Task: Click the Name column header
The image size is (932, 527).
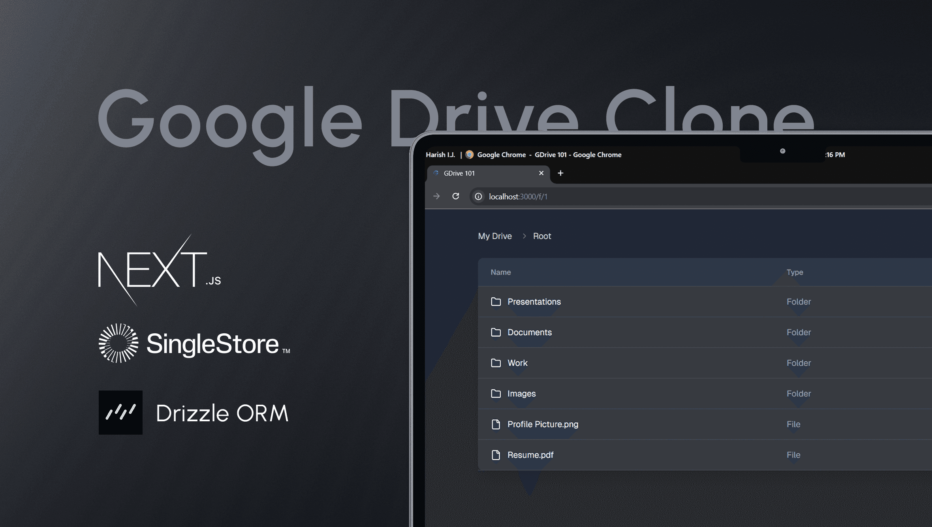Action: [501, 272]
